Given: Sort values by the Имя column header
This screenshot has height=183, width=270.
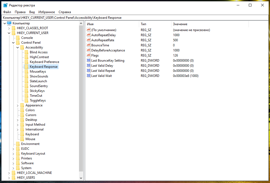Looking at the screenshot, I should pyautogui.click(x=112, y=24).
